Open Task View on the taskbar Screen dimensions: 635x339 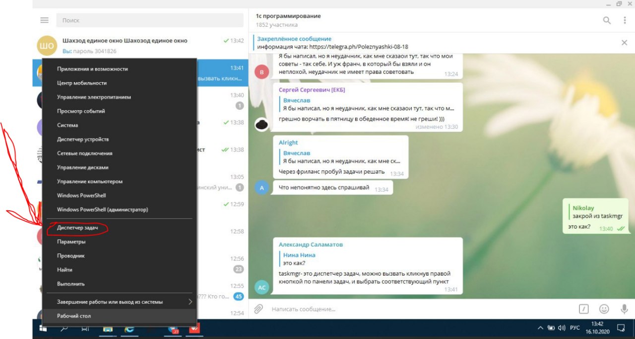tap(85, 329)
